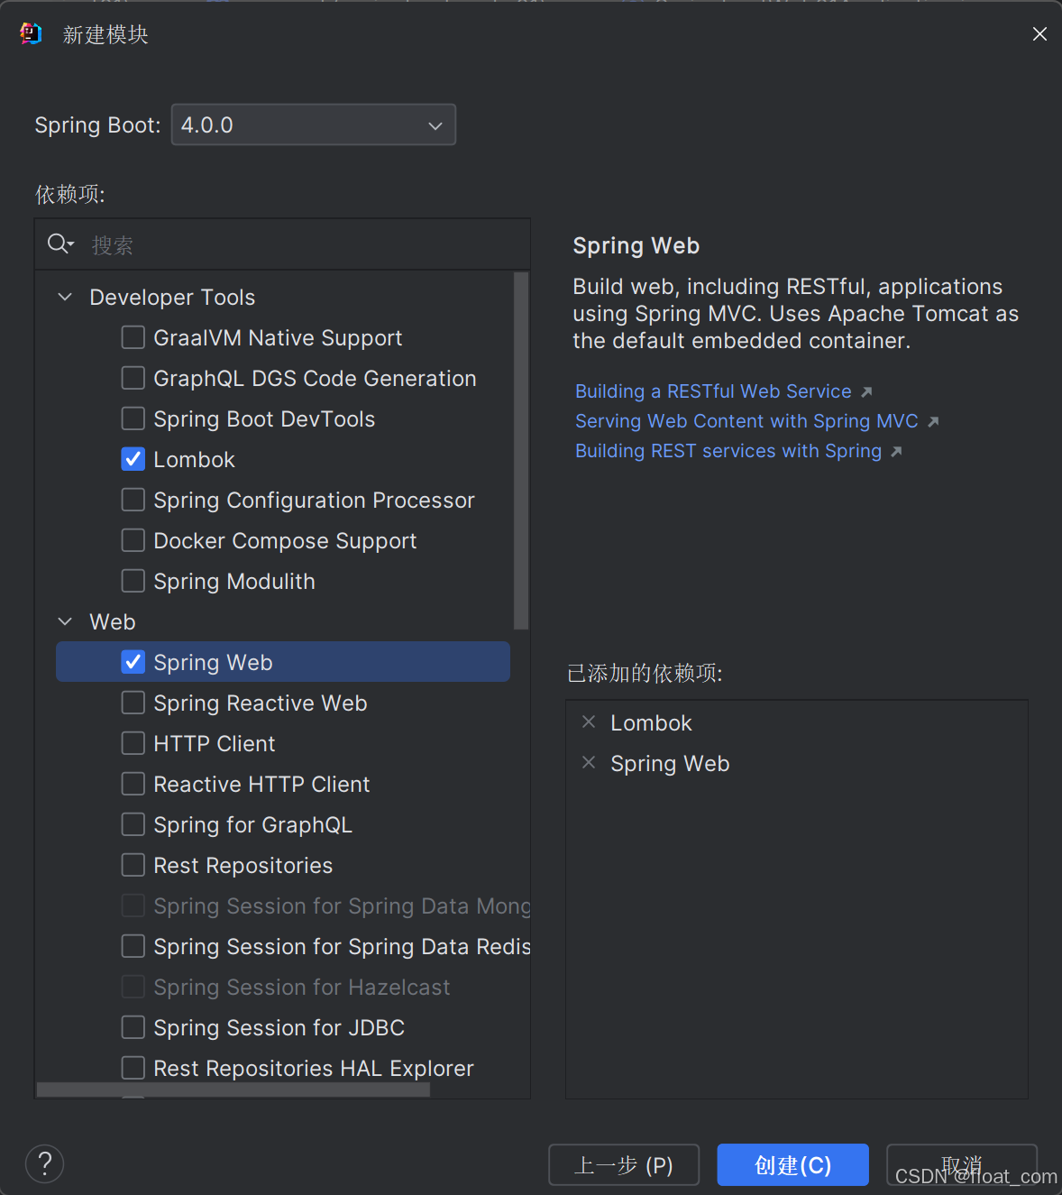Select the HTTP Client row label
Screen dimensions: 1062x1195
215,743
